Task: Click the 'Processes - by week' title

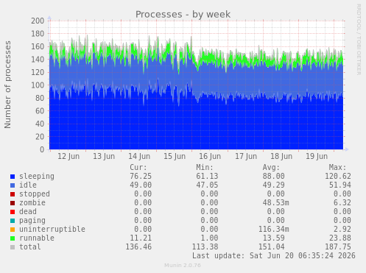Action: tap(183, 15)
